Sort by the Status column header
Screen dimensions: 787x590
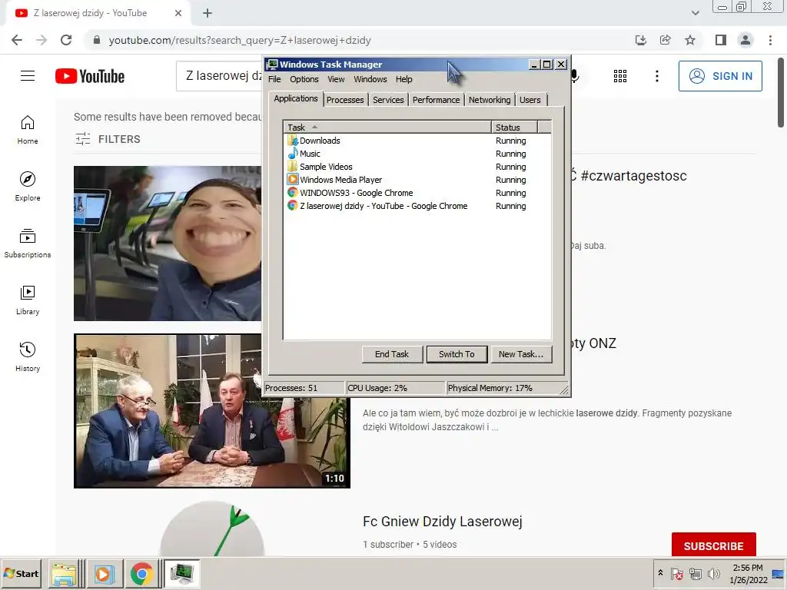pos(514,128)
